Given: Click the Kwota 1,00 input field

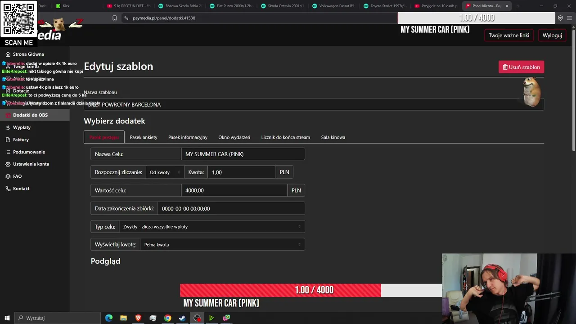Looking at the screenshot, I should (242, 172).
